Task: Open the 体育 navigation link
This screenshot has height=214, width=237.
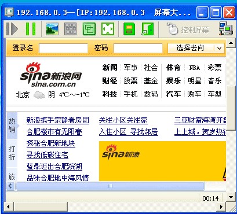Action: pyautogui.click(x=173, y=68)
